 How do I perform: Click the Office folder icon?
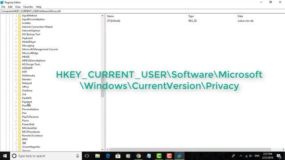tap(20, 87)
